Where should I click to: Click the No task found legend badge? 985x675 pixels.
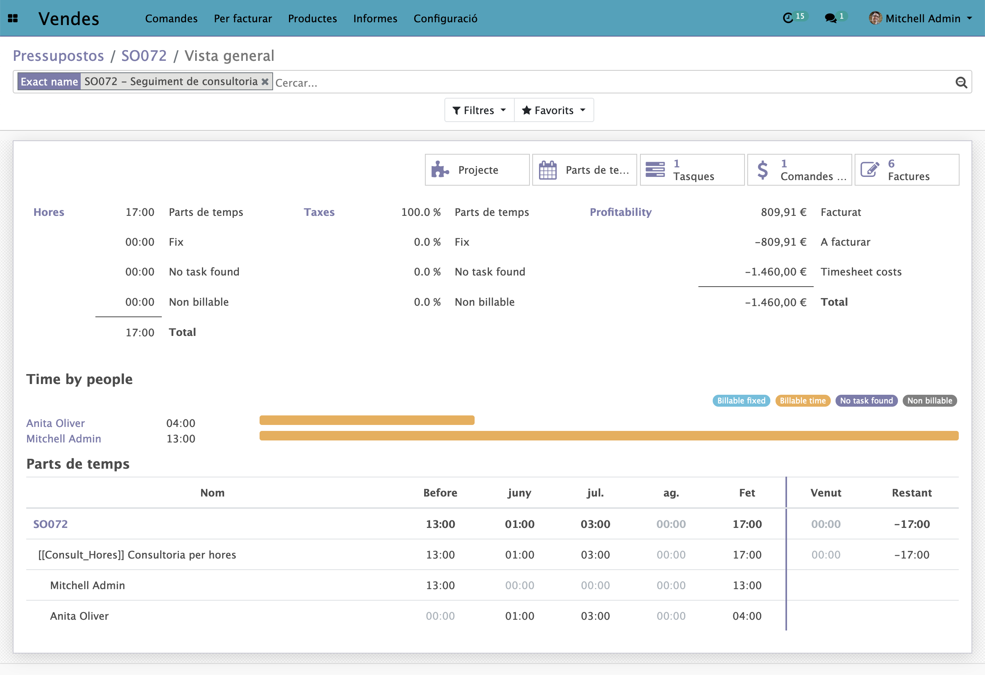point(866,401)
